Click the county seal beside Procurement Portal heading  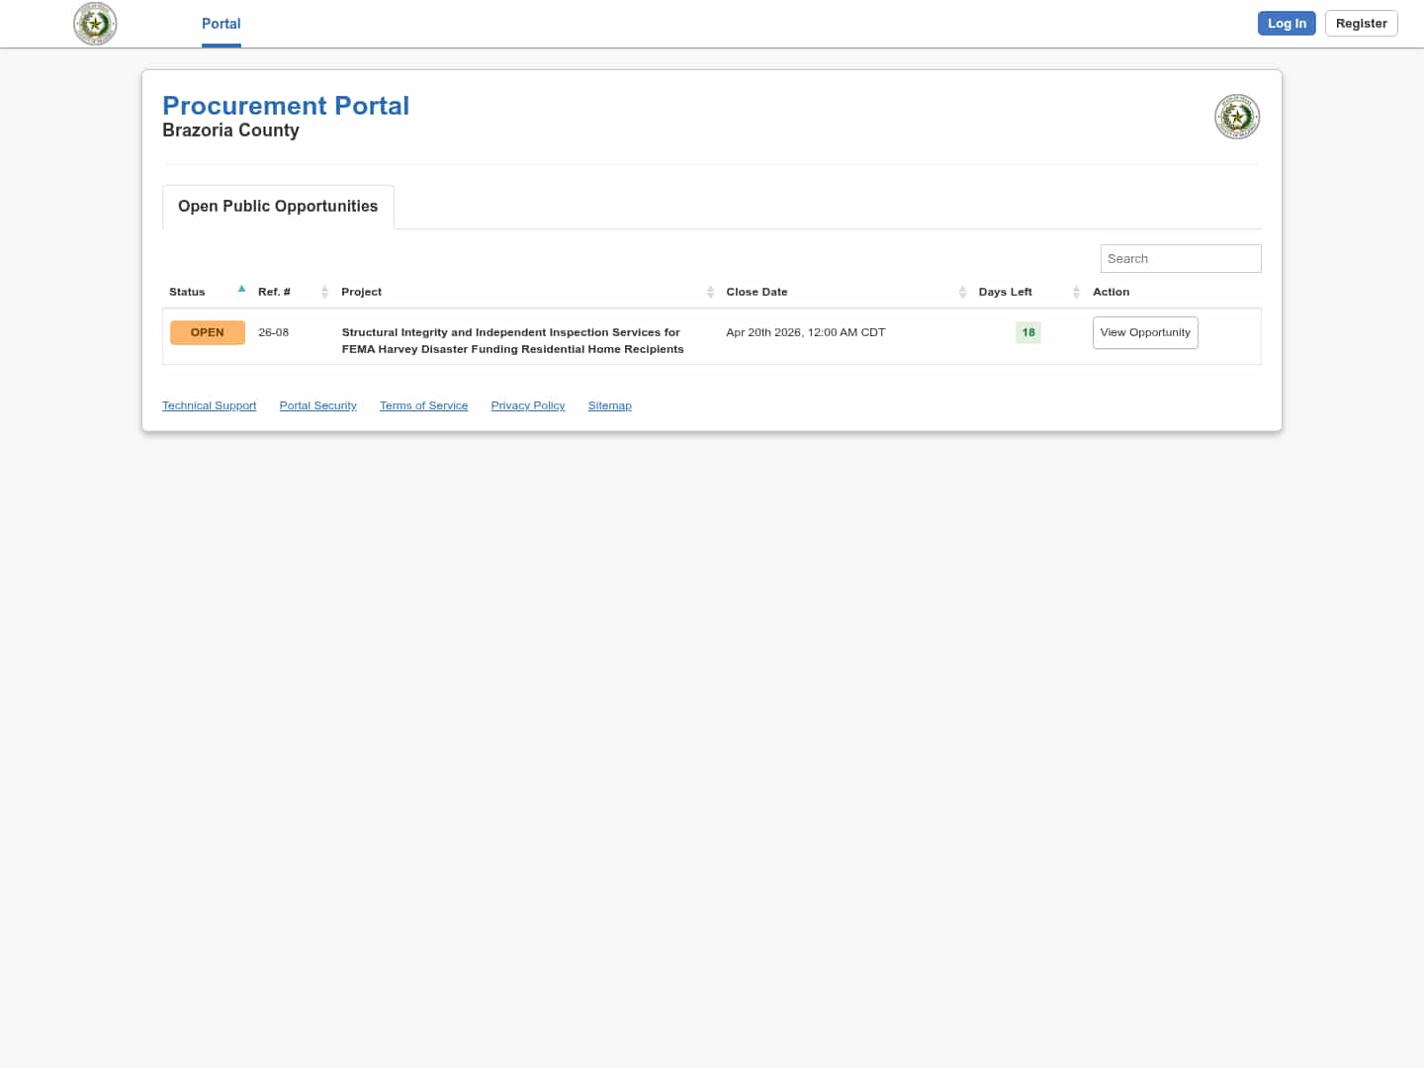pos(1237,116)
